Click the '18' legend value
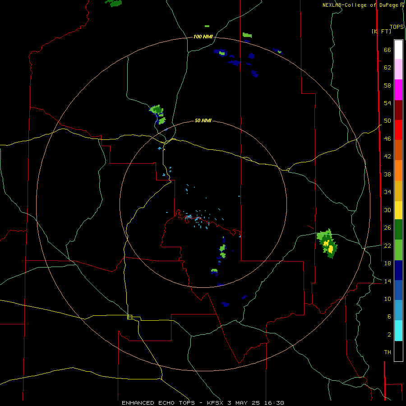Screen dimensions: 406x406 tap(388, 263)
